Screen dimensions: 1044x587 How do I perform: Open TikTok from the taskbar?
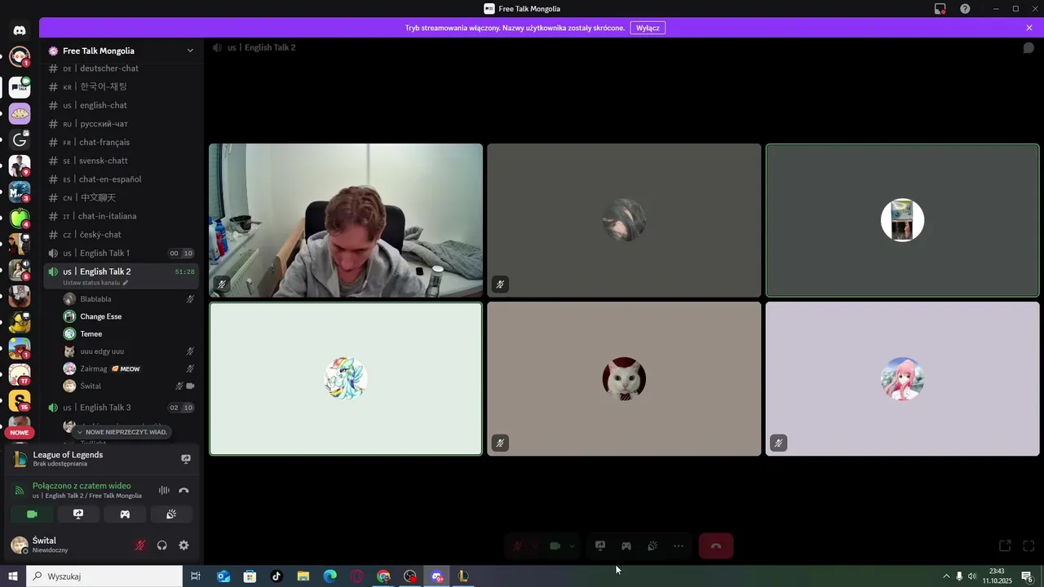pos(276,576)
